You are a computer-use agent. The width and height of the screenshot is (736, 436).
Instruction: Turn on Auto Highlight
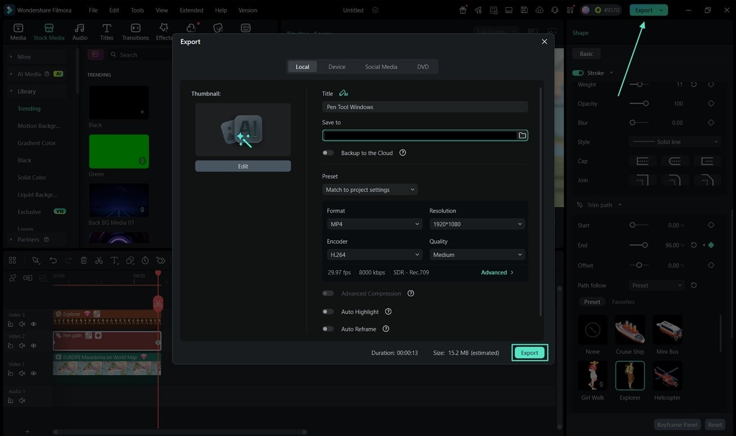click(328, 312)
